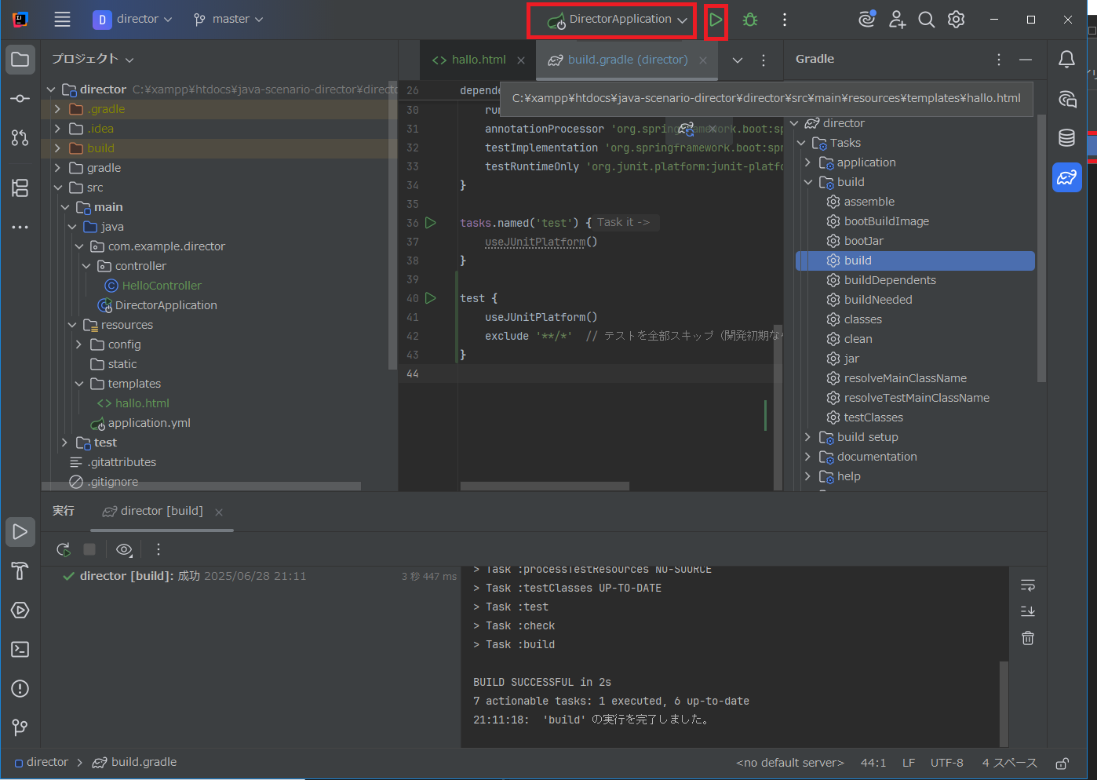Open the Notifications bell panel
Screen dimensions: 1097x780
[1066, 59]
